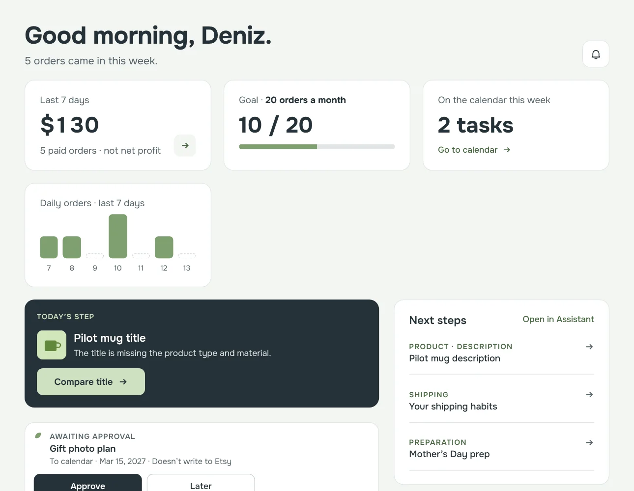The width and height of the screenshot is (634, 491).
Task: Click 'To calendar · Mar 15, 2027' text
Action: (98, 461)
